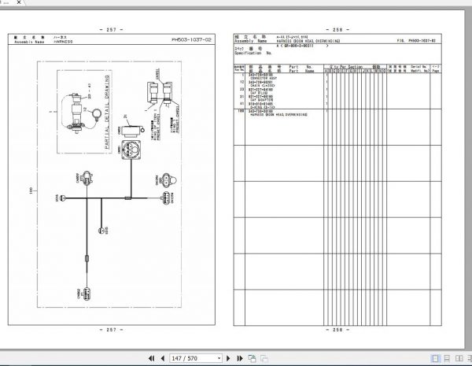
Task: Click the 257 page number at bottom
Action: pos(111,330)
